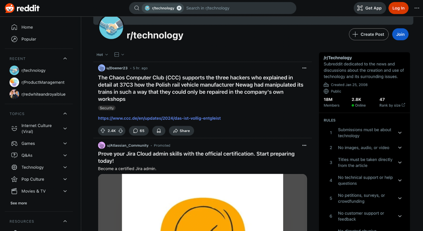This screenshot has width=423, height=231.
Task: Collapse the Recent section
Action: pyautogui.click(x=65, y=59)
